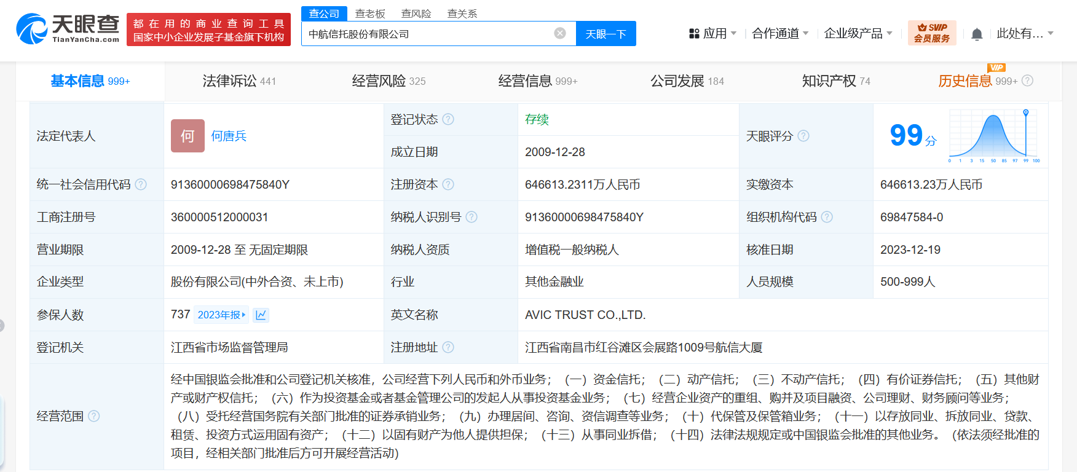Screen dimensions: 1077x472
Task: Click 实缴资本 value 646613.23万人民币
Action: pyautogui.click(x=931, y=184)
